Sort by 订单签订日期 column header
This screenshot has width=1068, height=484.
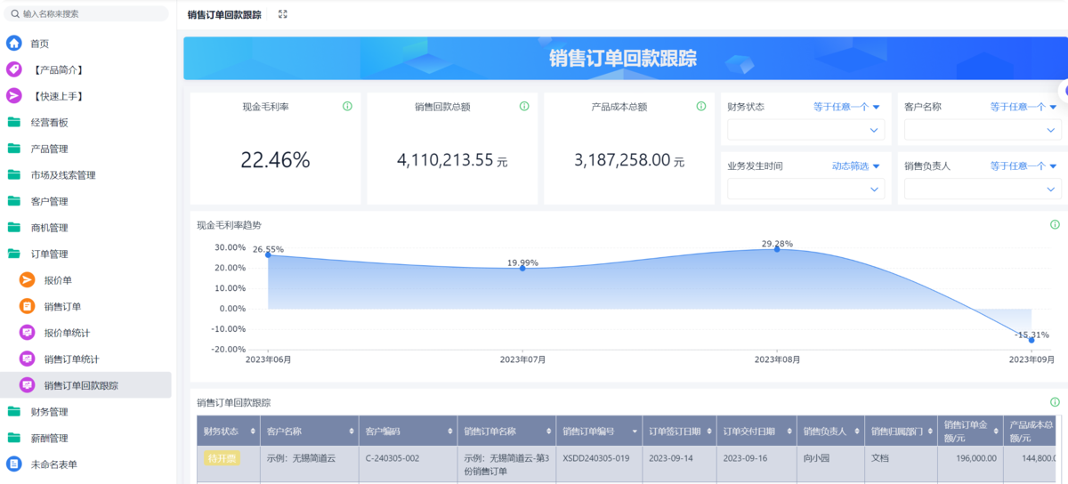click(676, 431)
